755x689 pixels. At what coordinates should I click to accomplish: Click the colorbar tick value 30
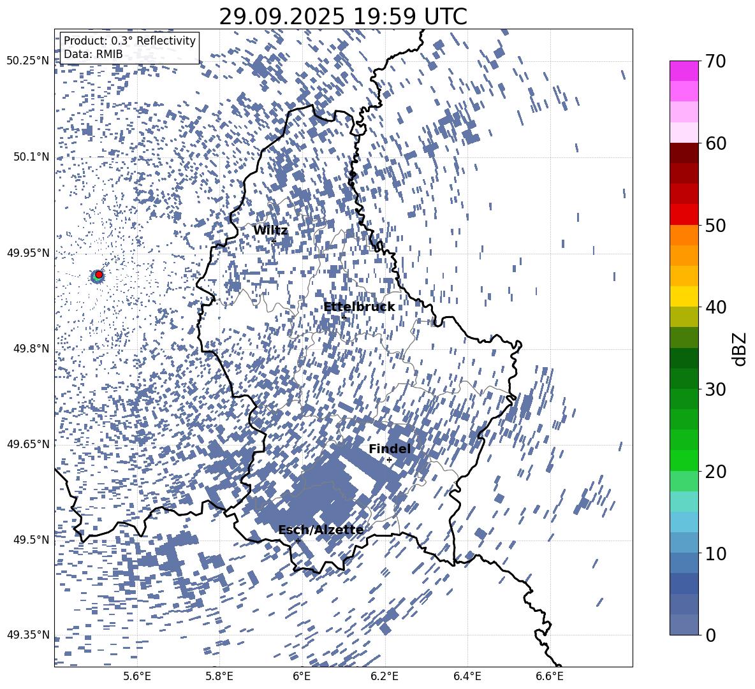pyautogui.click(x=715, y=389)
